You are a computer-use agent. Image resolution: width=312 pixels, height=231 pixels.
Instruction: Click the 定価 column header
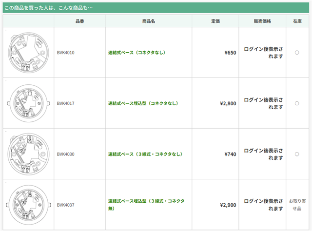click(x=215, y=21)
